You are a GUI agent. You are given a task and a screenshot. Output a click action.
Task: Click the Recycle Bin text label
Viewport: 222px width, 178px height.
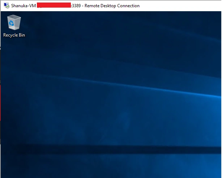point(14,35)
